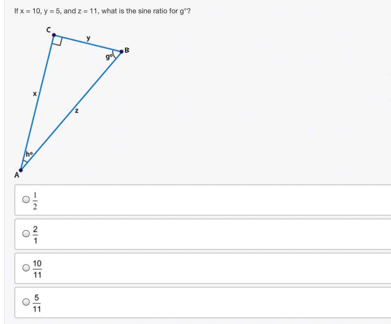Click the letter C vertex label
The width and height of the screenshot is (391, 324).
pos(49,30)
